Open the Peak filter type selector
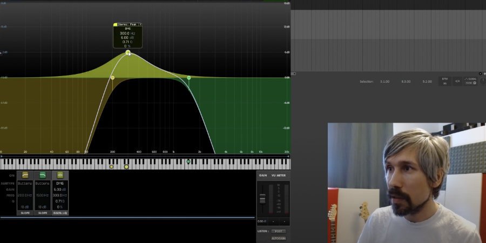 (x=133, y=24)
